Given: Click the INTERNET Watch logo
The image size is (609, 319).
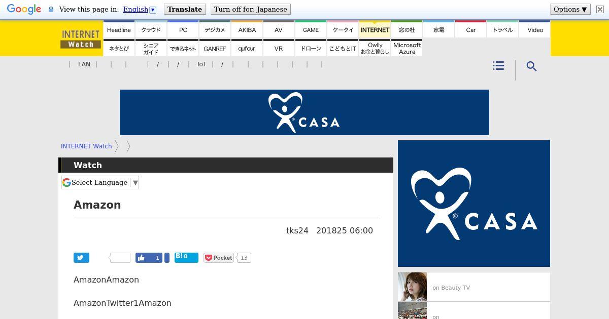Looking at the screenshot, I should coord(80,39).
